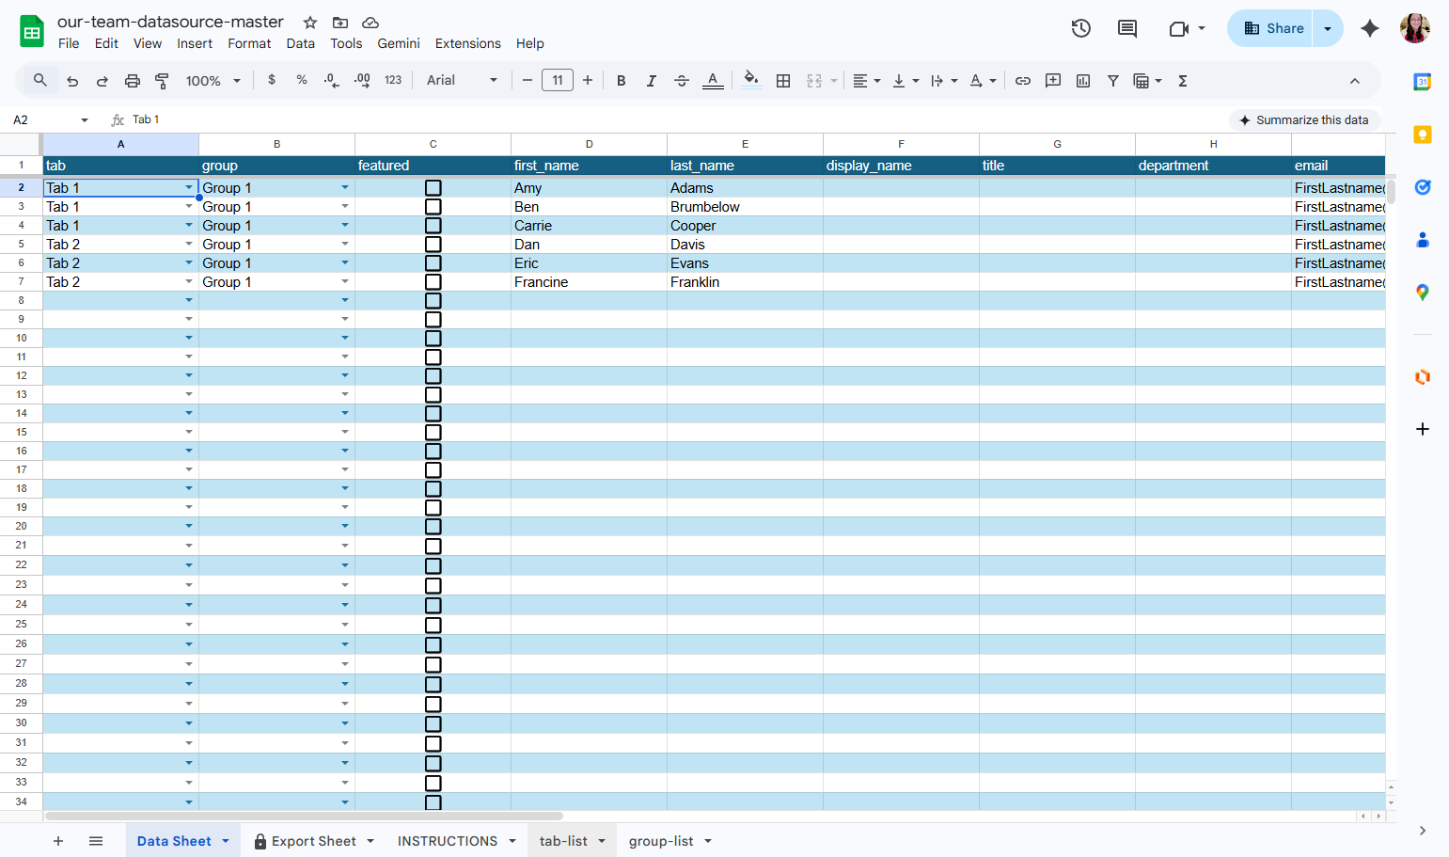Screen dimensions: 1449x857
Task: Print the spreadsheet using printer icon
Action: click(133, 81)
